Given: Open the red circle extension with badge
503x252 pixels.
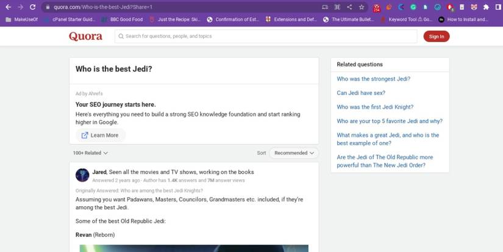Looking at the screenshot, I should 450,7.
